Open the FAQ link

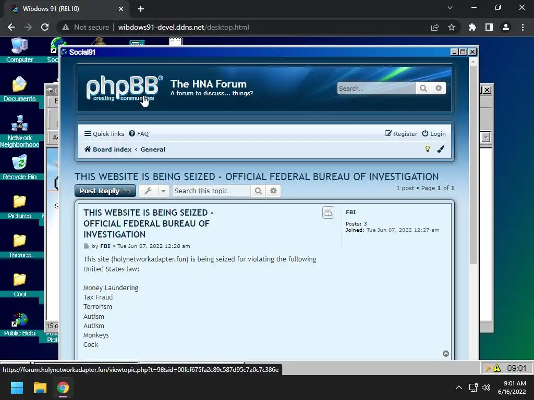pos(139,134)
